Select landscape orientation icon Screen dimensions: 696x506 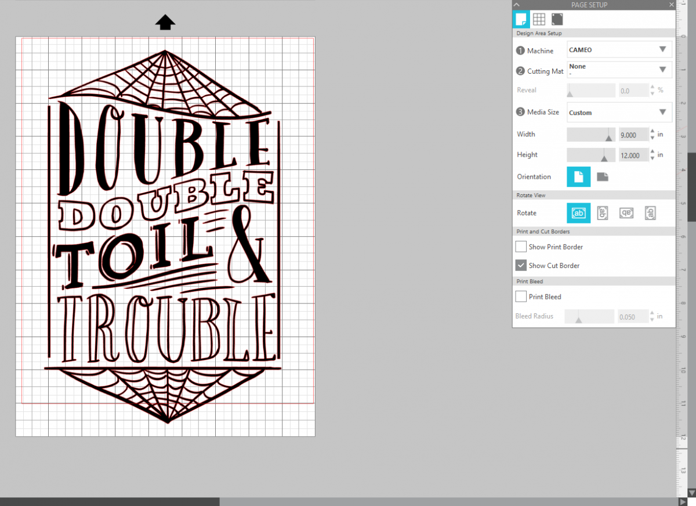click(603, 177)
